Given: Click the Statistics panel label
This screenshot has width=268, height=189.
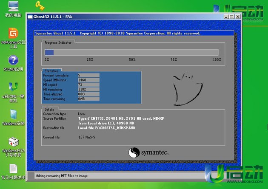Looking at the screenshot, I should click(x=51, y=71).
